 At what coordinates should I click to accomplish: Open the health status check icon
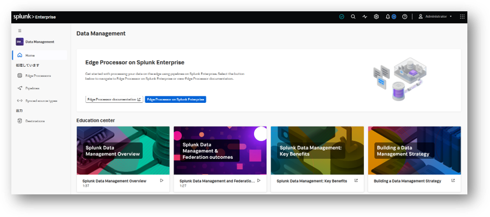(x=342, y=17)
